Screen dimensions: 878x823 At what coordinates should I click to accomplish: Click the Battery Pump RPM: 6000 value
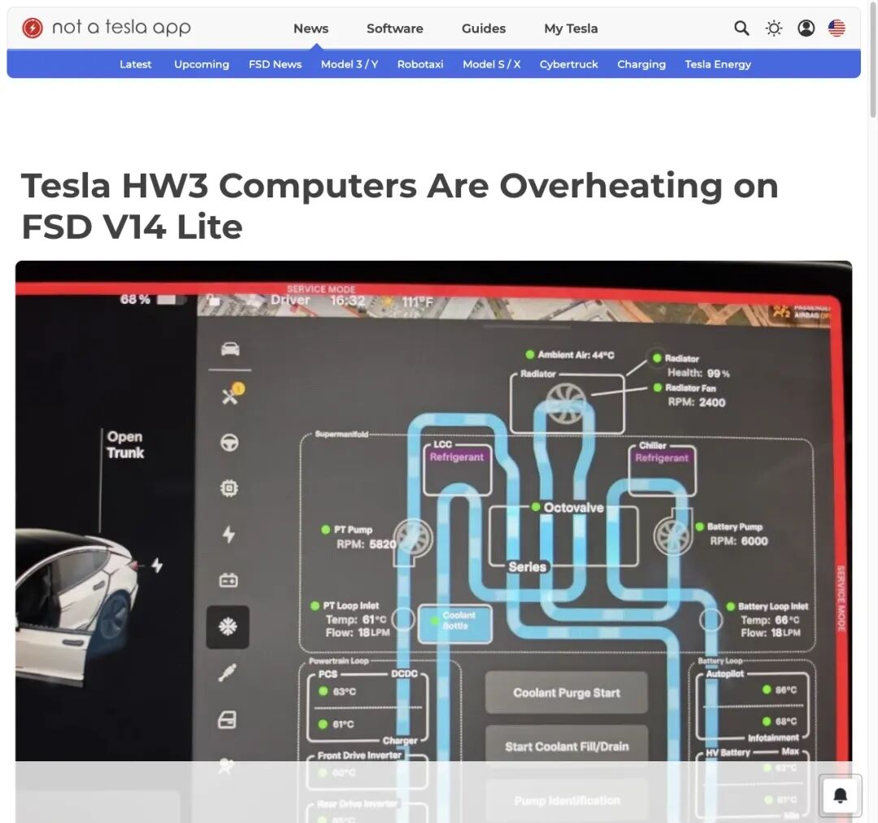738,541
